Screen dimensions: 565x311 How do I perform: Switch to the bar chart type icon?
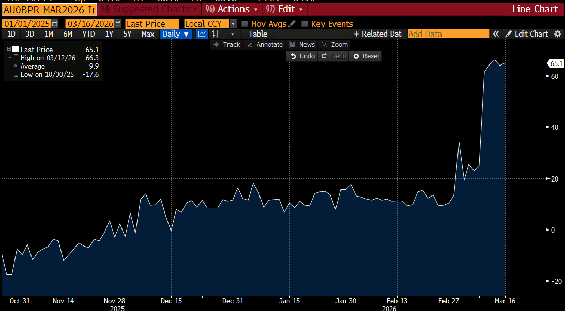[x=216, y=34]
